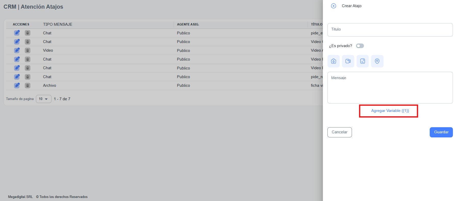Click Agregar Variable {{1}} link
This screenshot has width=457, height=201.
pyautogui.click(x=390, y=111)
